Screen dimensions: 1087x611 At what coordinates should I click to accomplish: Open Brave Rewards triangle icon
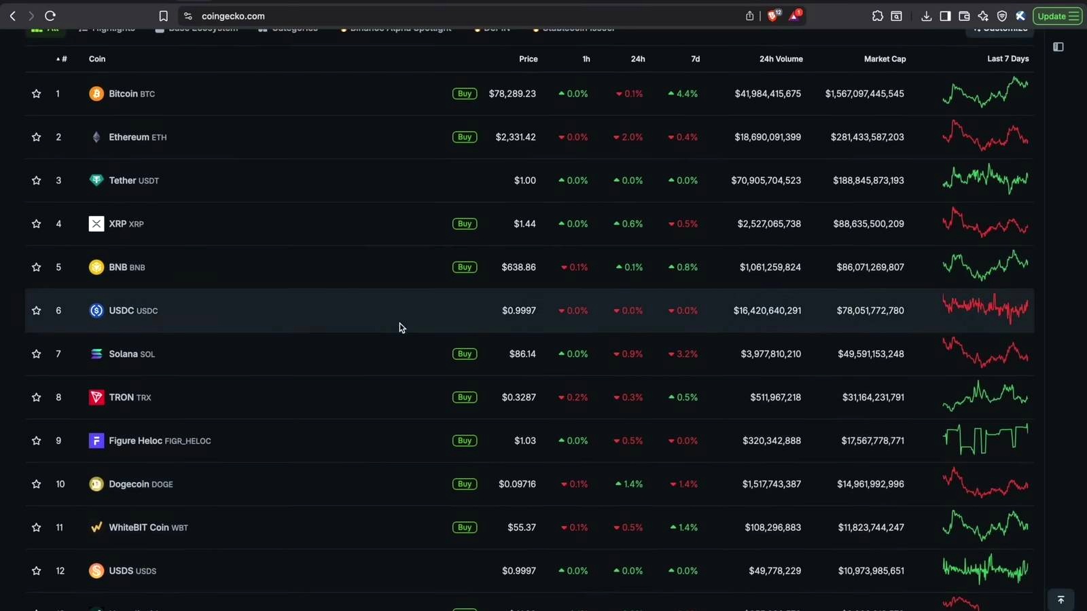coord(795,16)
